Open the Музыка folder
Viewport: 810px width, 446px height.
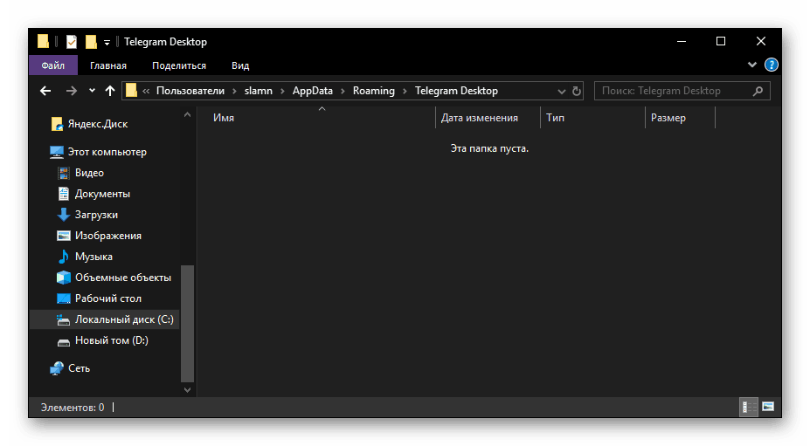coord(85,257)
